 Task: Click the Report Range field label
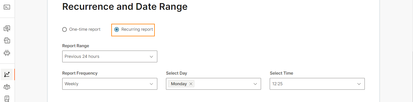point(76,46)
